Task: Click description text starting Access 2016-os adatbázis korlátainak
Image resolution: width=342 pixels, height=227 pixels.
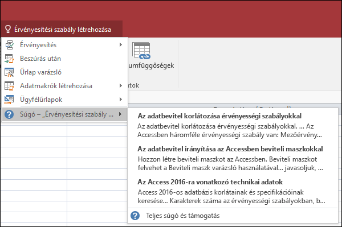Action: click(231, 196)
